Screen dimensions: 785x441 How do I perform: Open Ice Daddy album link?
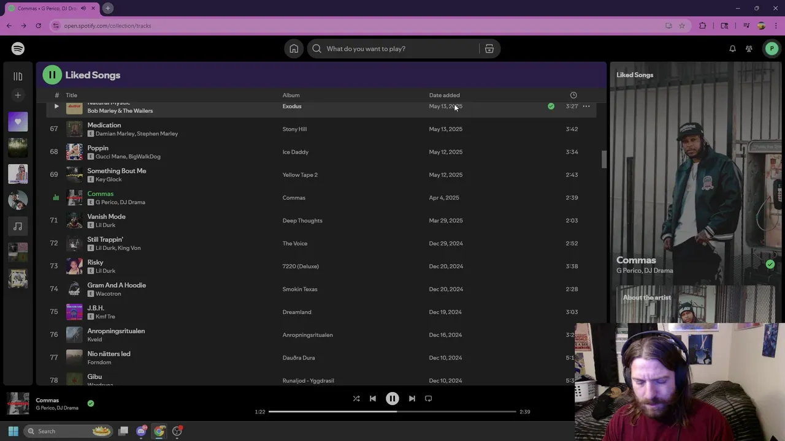(296, 152)
